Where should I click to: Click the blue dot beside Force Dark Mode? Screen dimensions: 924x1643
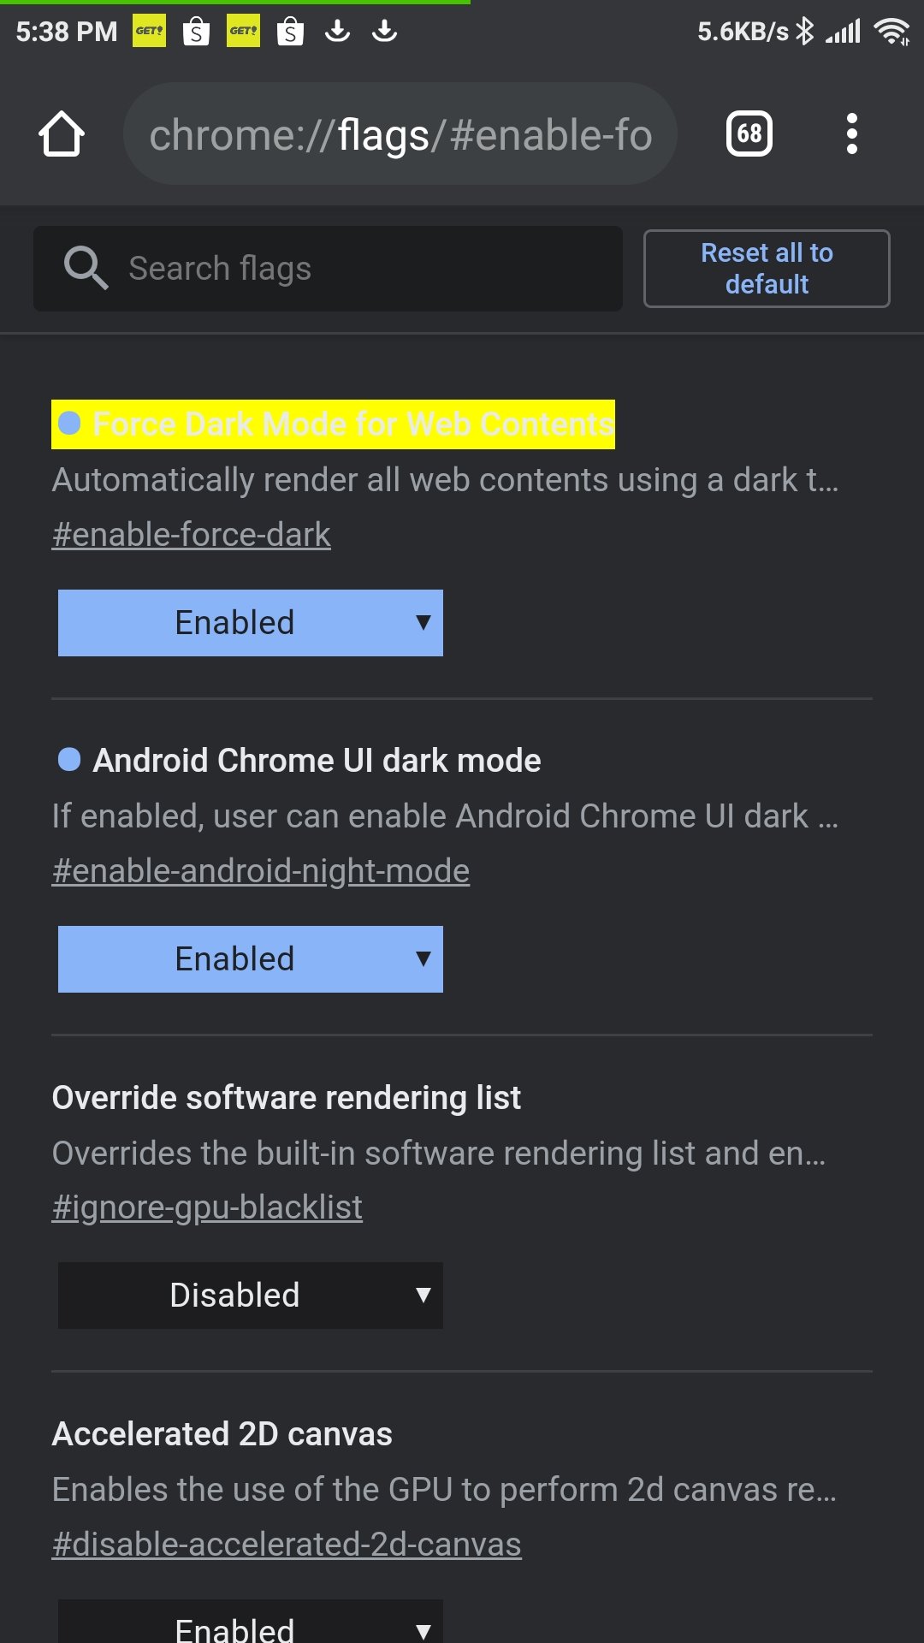coord(69,423)
